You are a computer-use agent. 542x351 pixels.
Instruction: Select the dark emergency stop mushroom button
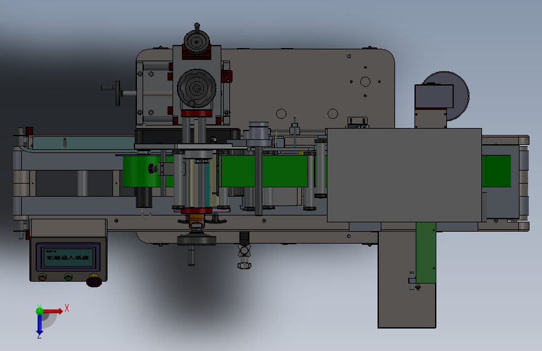click(94, 280)
